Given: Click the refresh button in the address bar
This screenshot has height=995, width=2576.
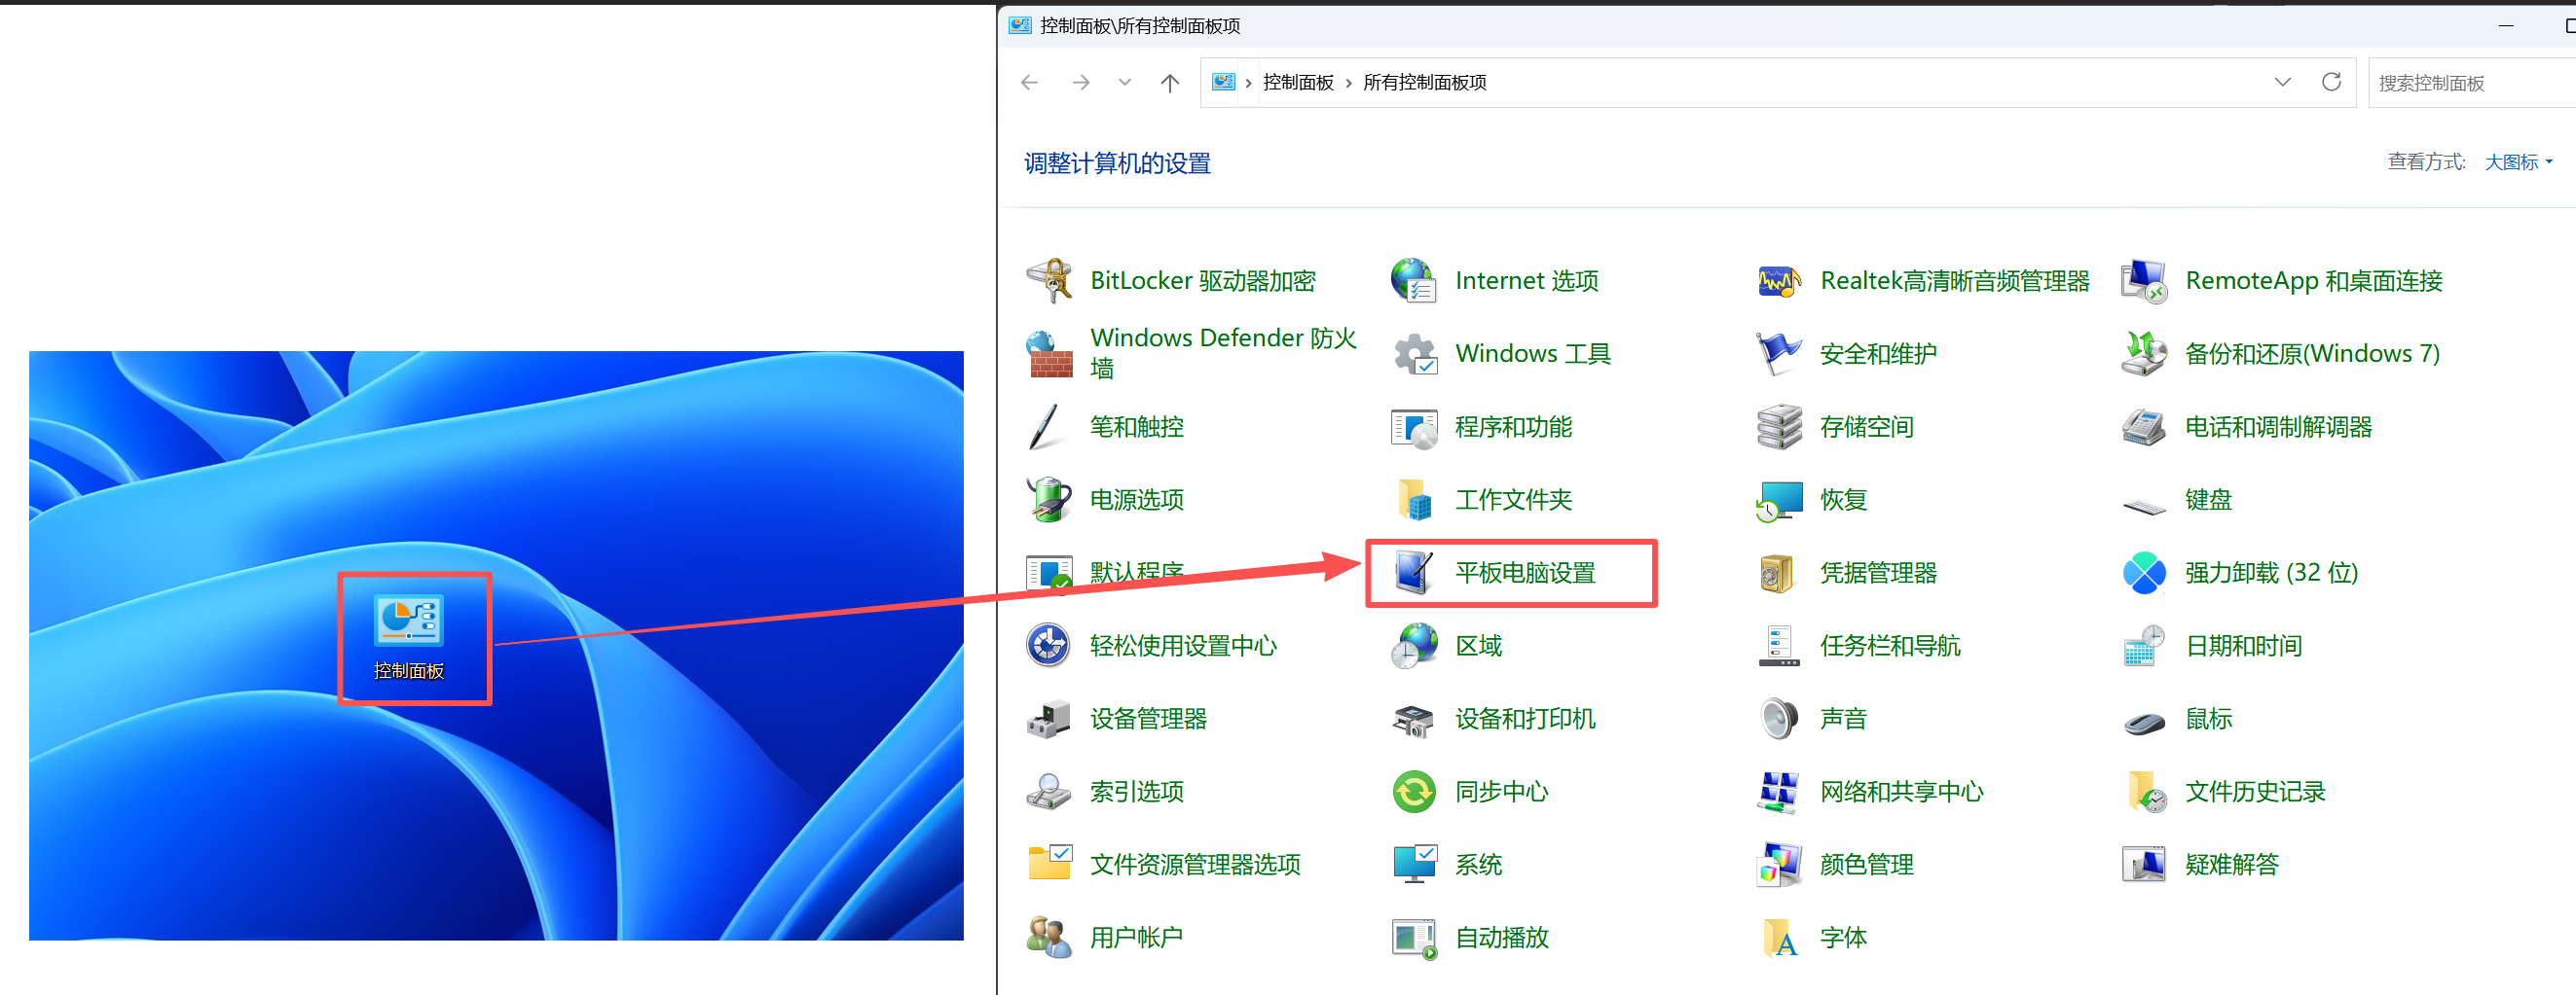Looking at the screenshot, I should click(2331, 82).
